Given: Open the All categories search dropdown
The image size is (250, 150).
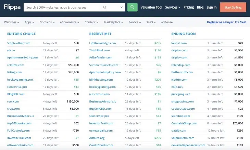Looking at the screenshot, I should [x=113, y=7].
